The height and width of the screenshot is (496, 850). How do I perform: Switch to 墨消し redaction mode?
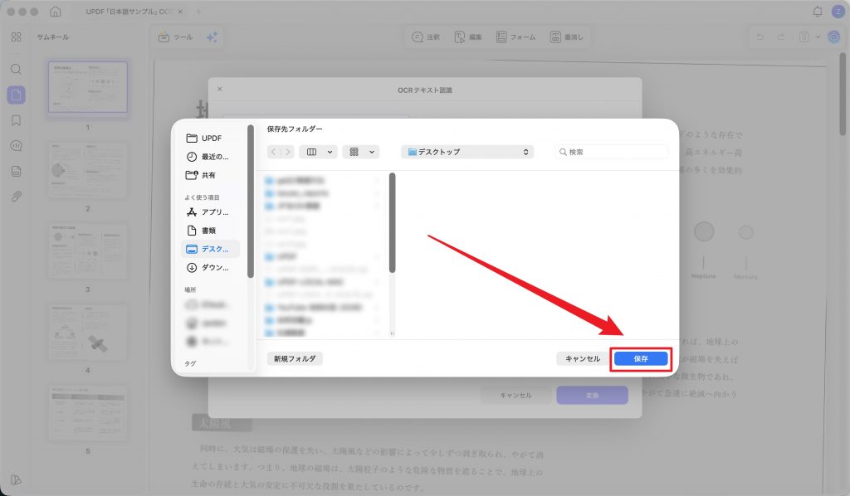pos(566,36)
